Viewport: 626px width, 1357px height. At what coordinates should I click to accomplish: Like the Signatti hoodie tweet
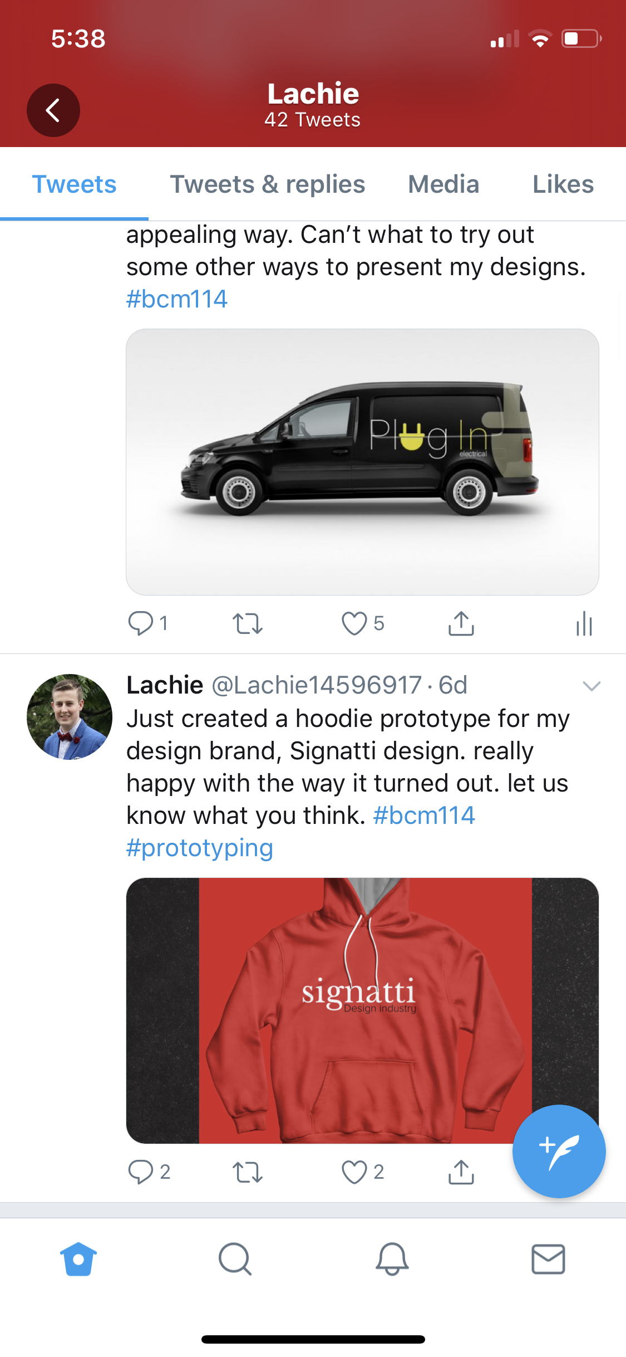pyautogui.click(x=354, y=1172)
